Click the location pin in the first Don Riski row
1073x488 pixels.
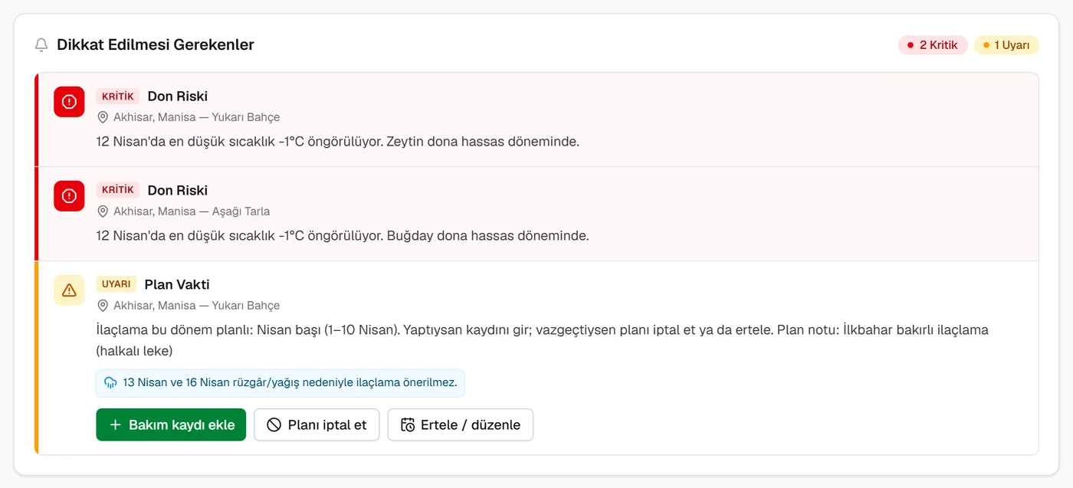[103, 117]
